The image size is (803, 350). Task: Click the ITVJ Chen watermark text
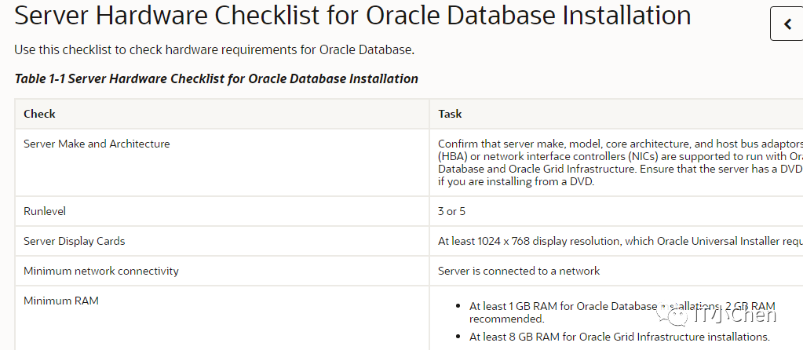(734, 315)
